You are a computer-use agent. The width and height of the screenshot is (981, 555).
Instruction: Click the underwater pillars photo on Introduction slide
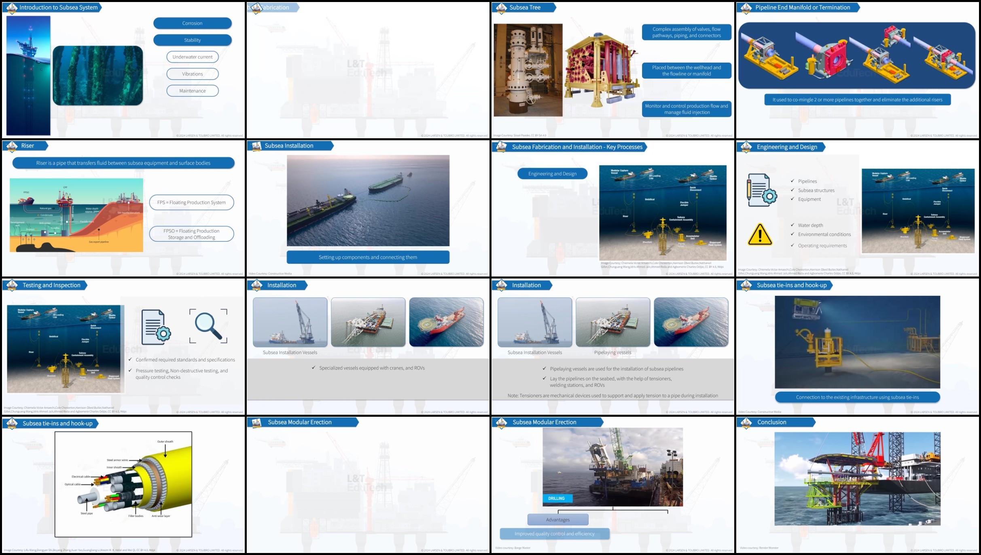(x=97, y=76)
